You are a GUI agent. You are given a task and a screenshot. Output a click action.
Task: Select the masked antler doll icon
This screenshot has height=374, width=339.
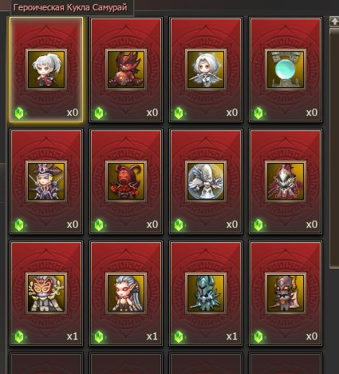46,293
